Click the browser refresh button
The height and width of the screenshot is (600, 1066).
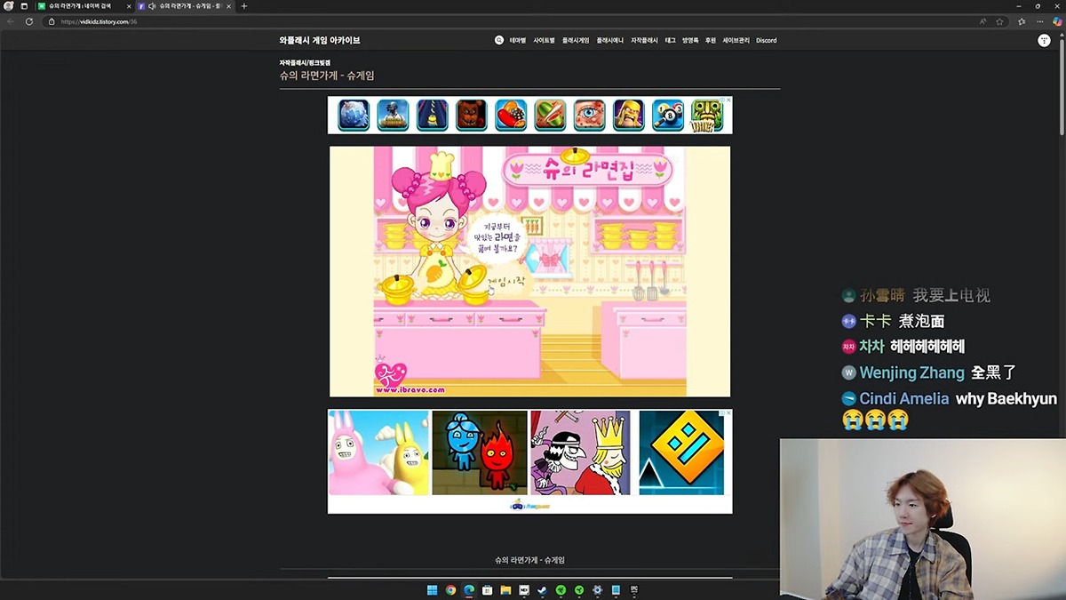(x=29, y=21)
